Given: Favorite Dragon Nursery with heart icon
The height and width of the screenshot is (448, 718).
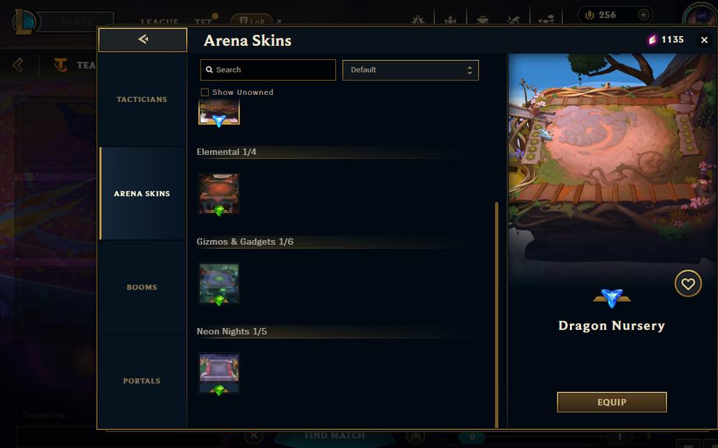Looking at the screenshot, I should 688,284.
